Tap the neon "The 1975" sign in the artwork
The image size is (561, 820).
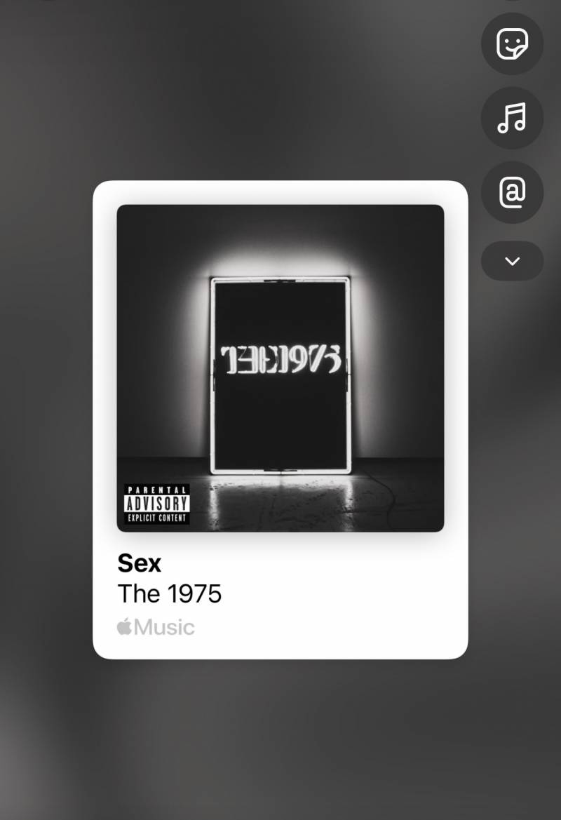(280, 359)
